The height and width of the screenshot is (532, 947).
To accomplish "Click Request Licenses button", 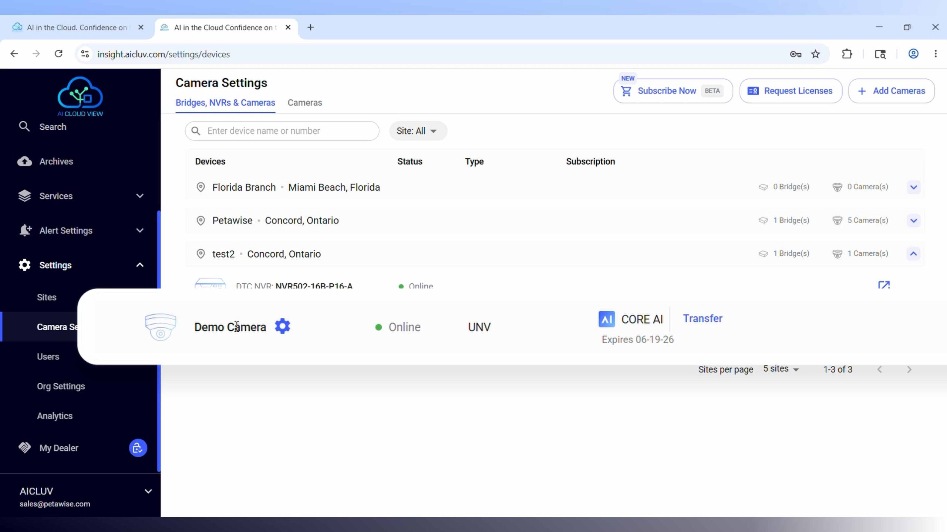I will point(791,91).
